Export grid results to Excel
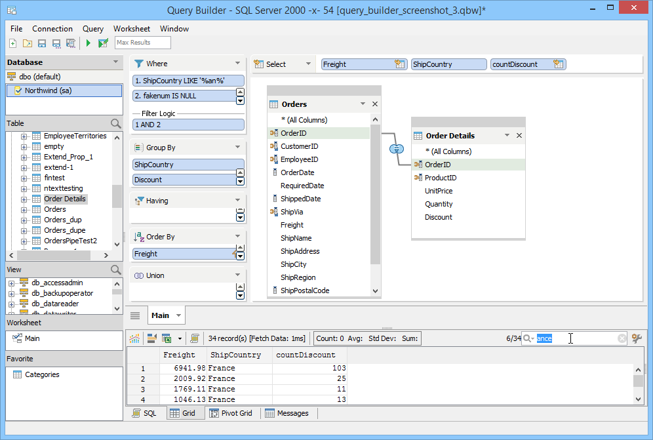The height and width of the screenshot is (440, 653). (x=167, y=338)
